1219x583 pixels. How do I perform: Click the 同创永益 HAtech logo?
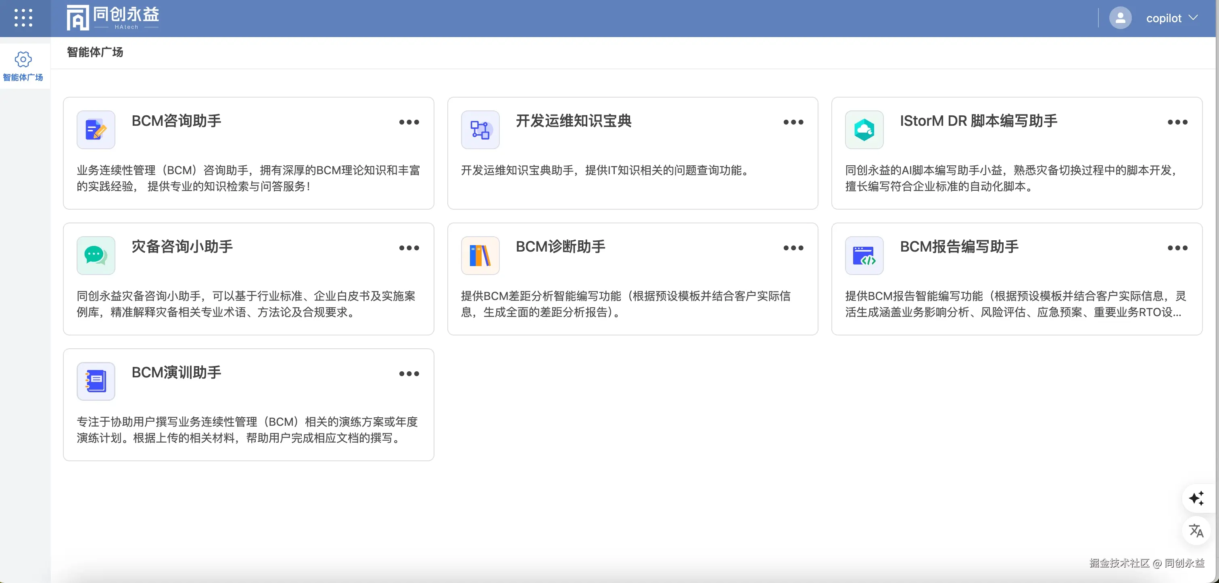click(113, 18)
